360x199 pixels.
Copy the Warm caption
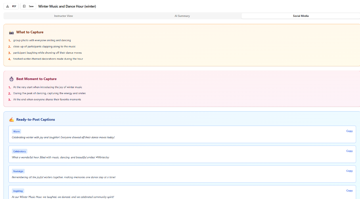point(349,131)
